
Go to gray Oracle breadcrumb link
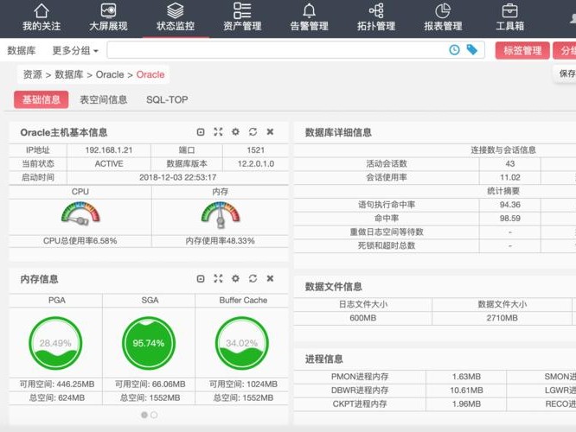point(110,74)
